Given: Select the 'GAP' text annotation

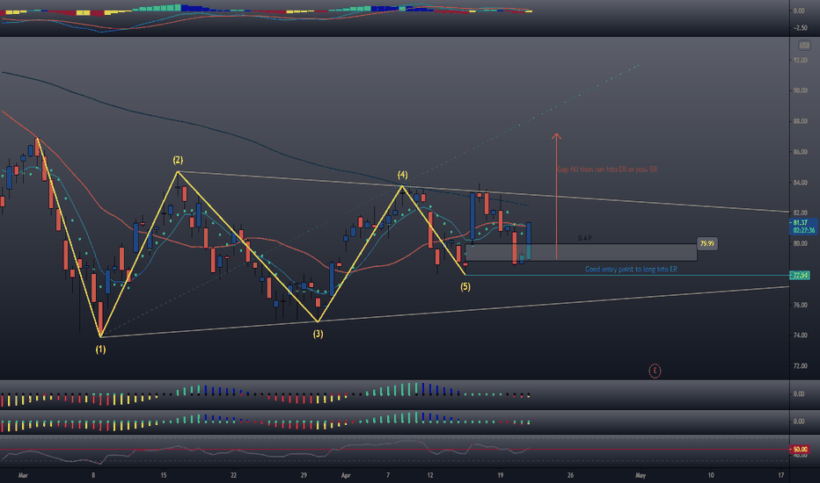Looking at the screenshot, I should 585,238.
